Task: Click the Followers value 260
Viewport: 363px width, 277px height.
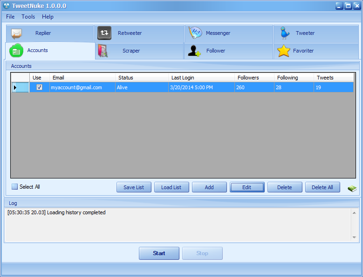Action: pos(254,87)
